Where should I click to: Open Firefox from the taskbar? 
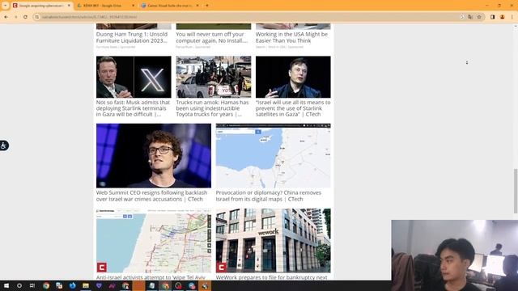point(72,285)
